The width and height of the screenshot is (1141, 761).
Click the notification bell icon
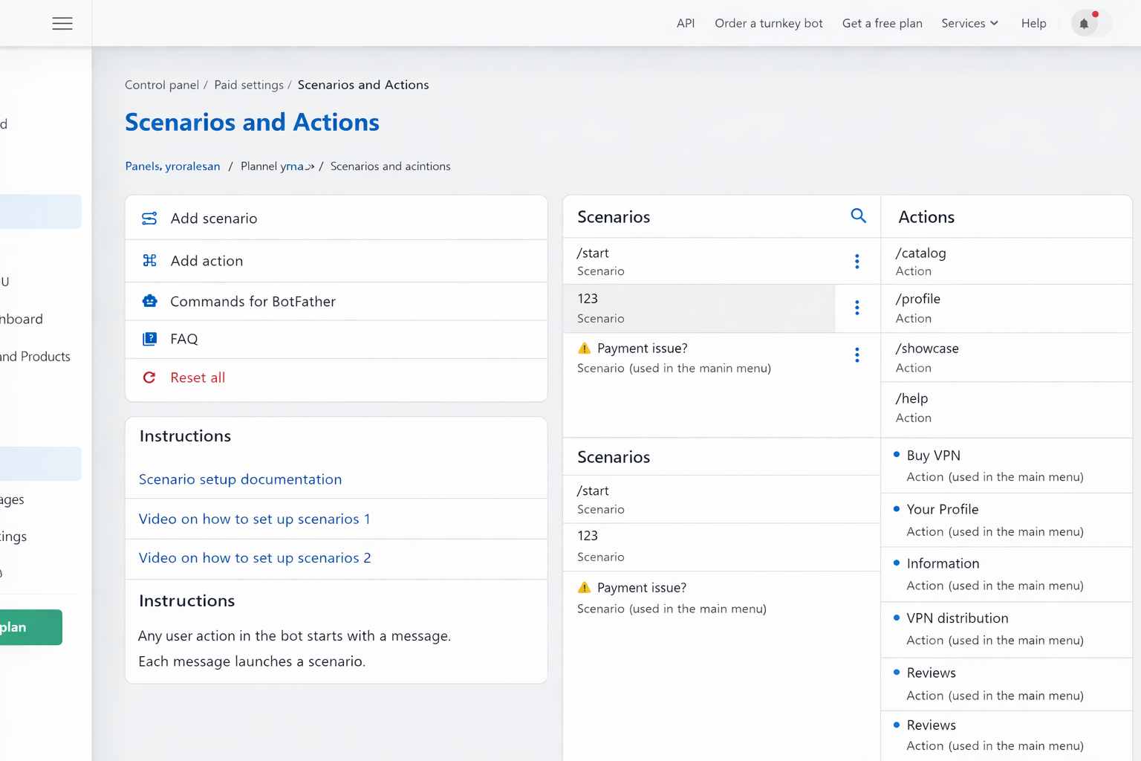1084,24
